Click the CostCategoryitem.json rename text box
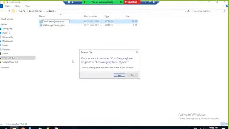 pyautogui.click(x=56, y=21)
